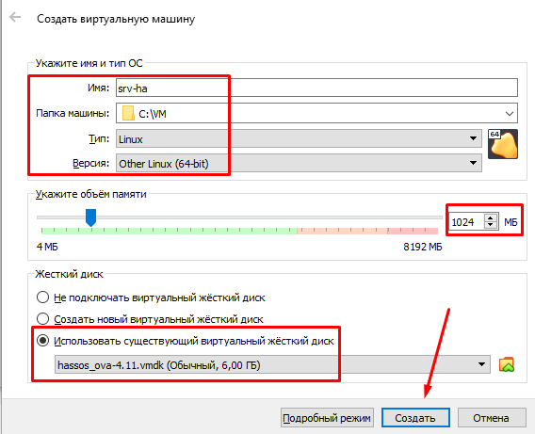The width and height of the screenshot is (535, 434).
Task: Click the memory value field showing 1024
Action: click(x=466, y=222)
